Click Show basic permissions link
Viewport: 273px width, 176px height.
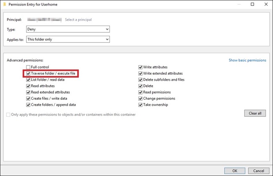(x=247, y=60)
